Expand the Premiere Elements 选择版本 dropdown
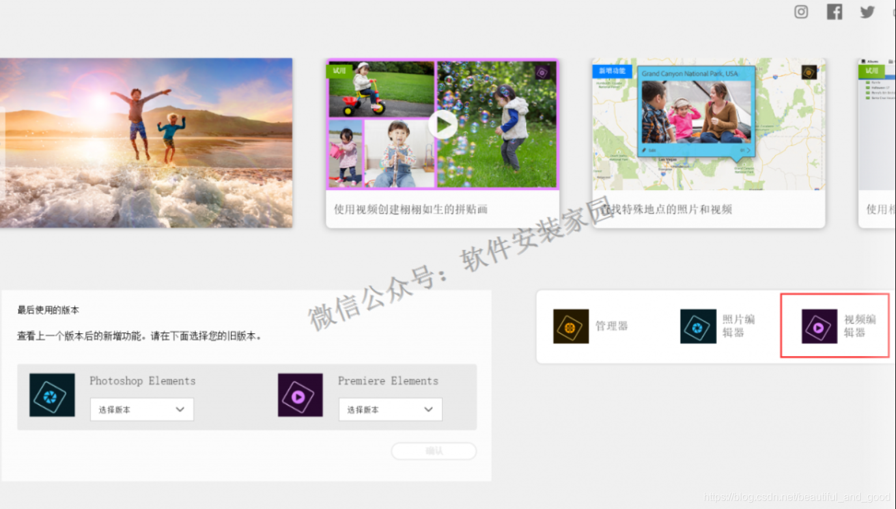Viewport: 896px width, 509px height. click(390, 409)
